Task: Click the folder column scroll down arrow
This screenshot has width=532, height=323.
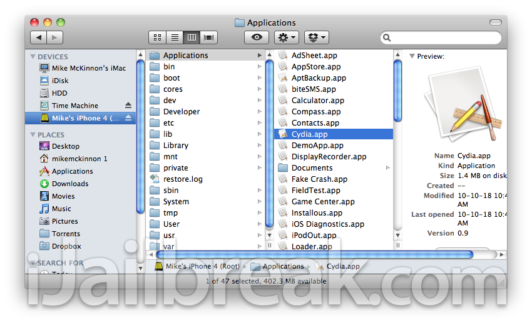Action: pos(269,235)
